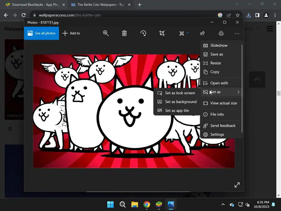The image size is (281, 211).
Task: Print the photo with the printer icon
Action: [221, 33]
